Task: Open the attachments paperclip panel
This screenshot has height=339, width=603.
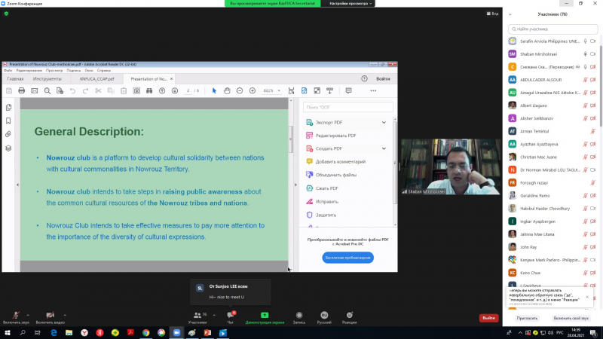Action: tap(8, 134)
